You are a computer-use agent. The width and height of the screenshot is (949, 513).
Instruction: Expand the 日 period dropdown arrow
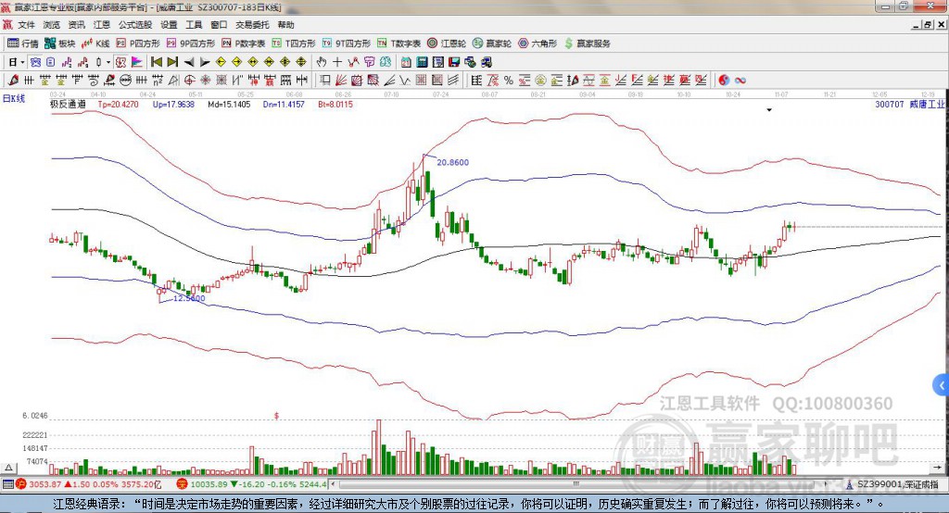pos(22,62)
